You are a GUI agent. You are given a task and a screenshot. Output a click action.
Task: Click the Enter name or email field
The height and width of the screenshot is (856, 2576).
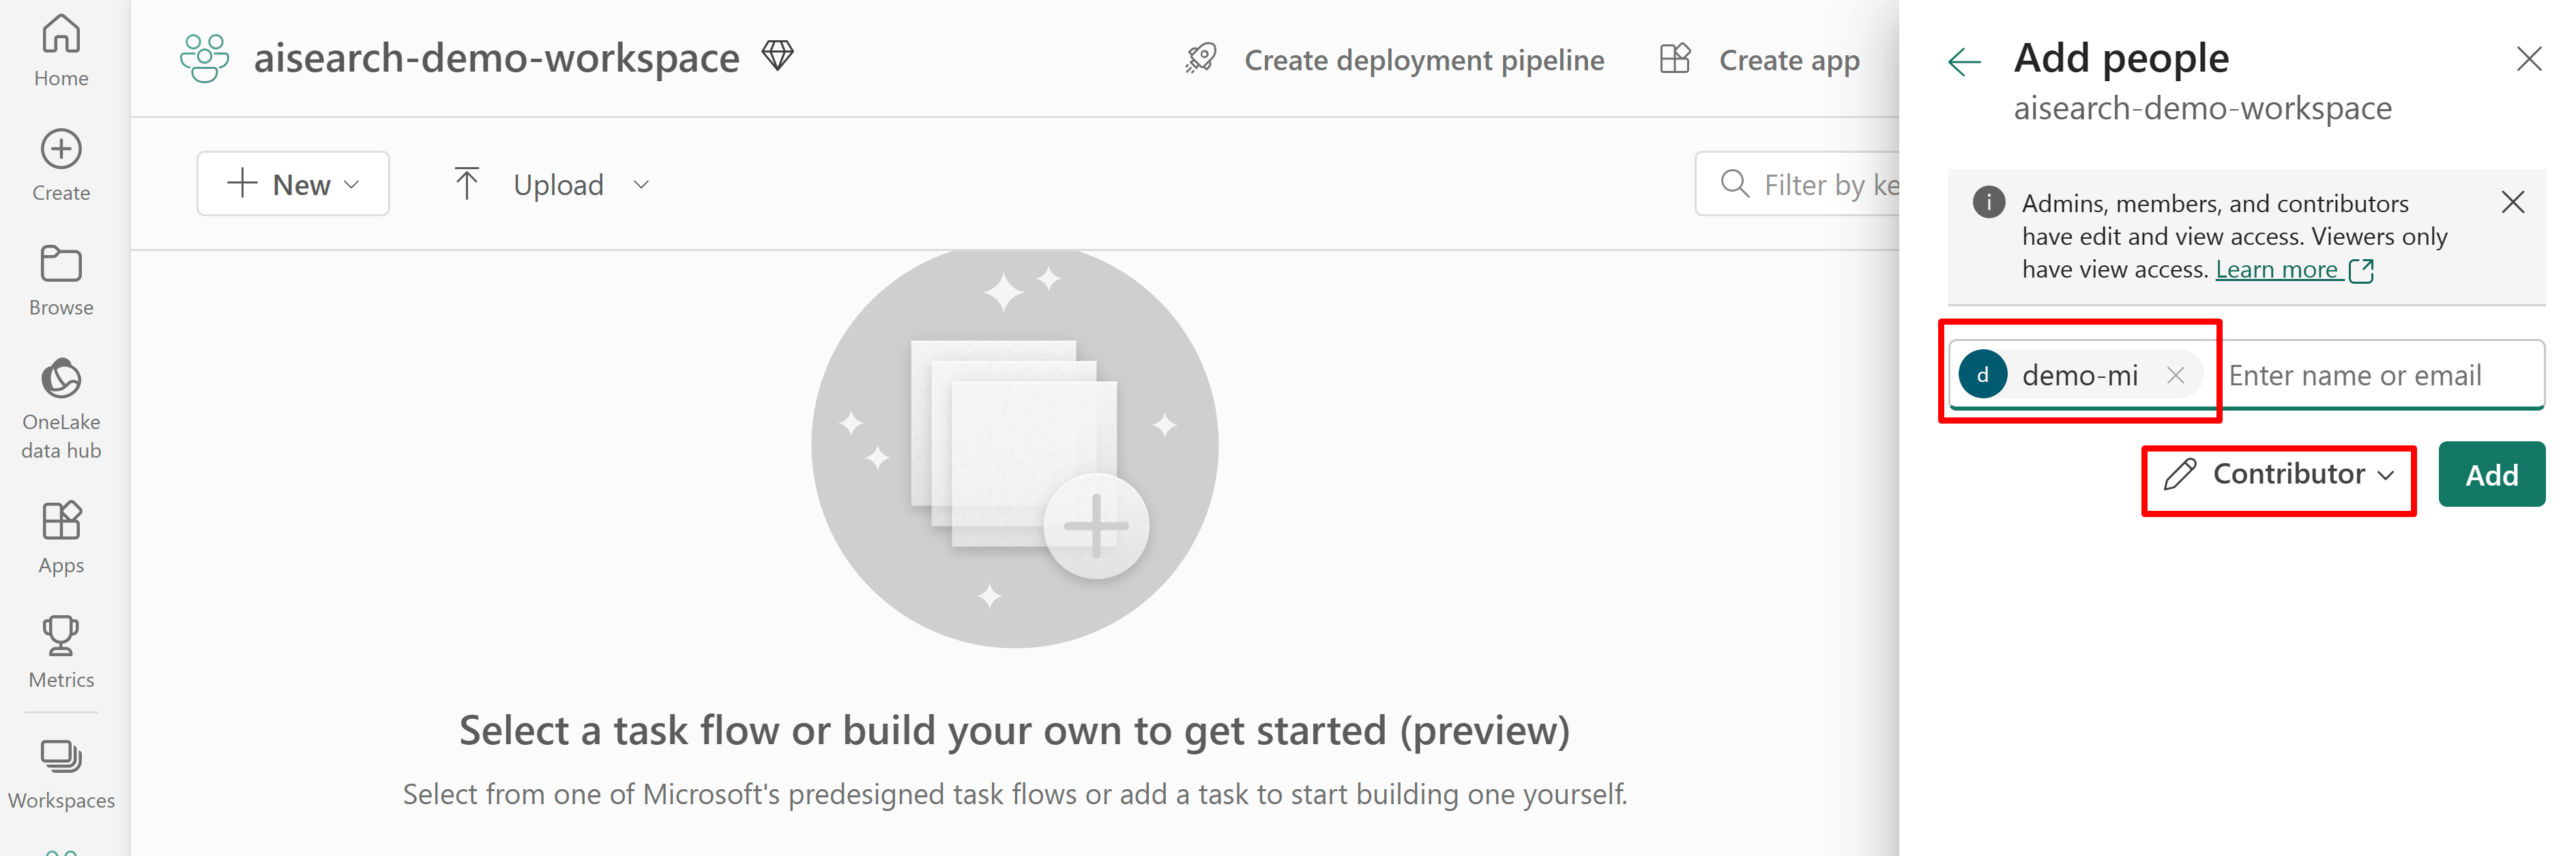coord(2380,375)
